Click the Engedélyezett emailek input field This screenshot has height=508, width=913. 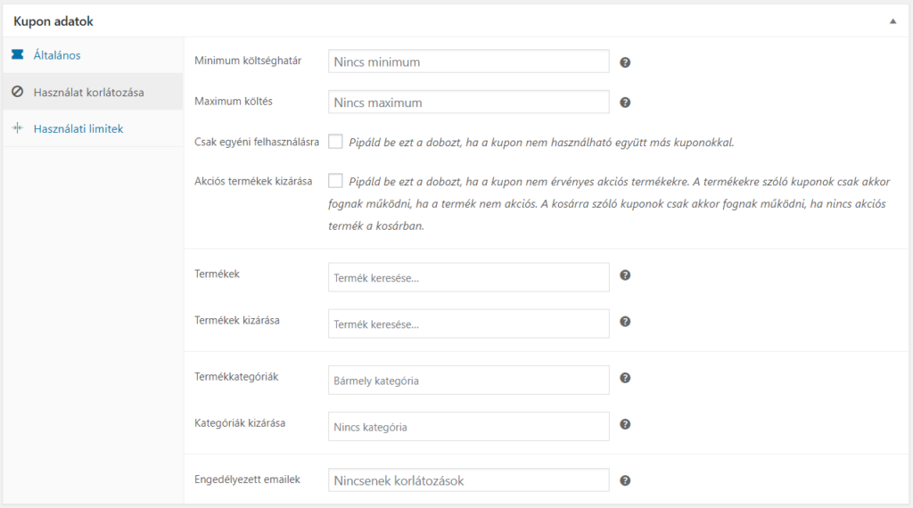[x=469, y=480]
